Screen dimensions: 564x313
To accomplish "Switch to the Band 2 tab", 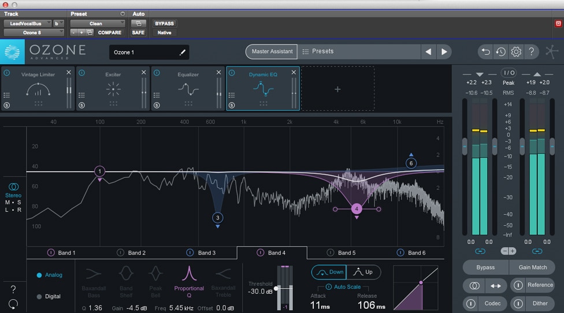I will click(132, 252).
